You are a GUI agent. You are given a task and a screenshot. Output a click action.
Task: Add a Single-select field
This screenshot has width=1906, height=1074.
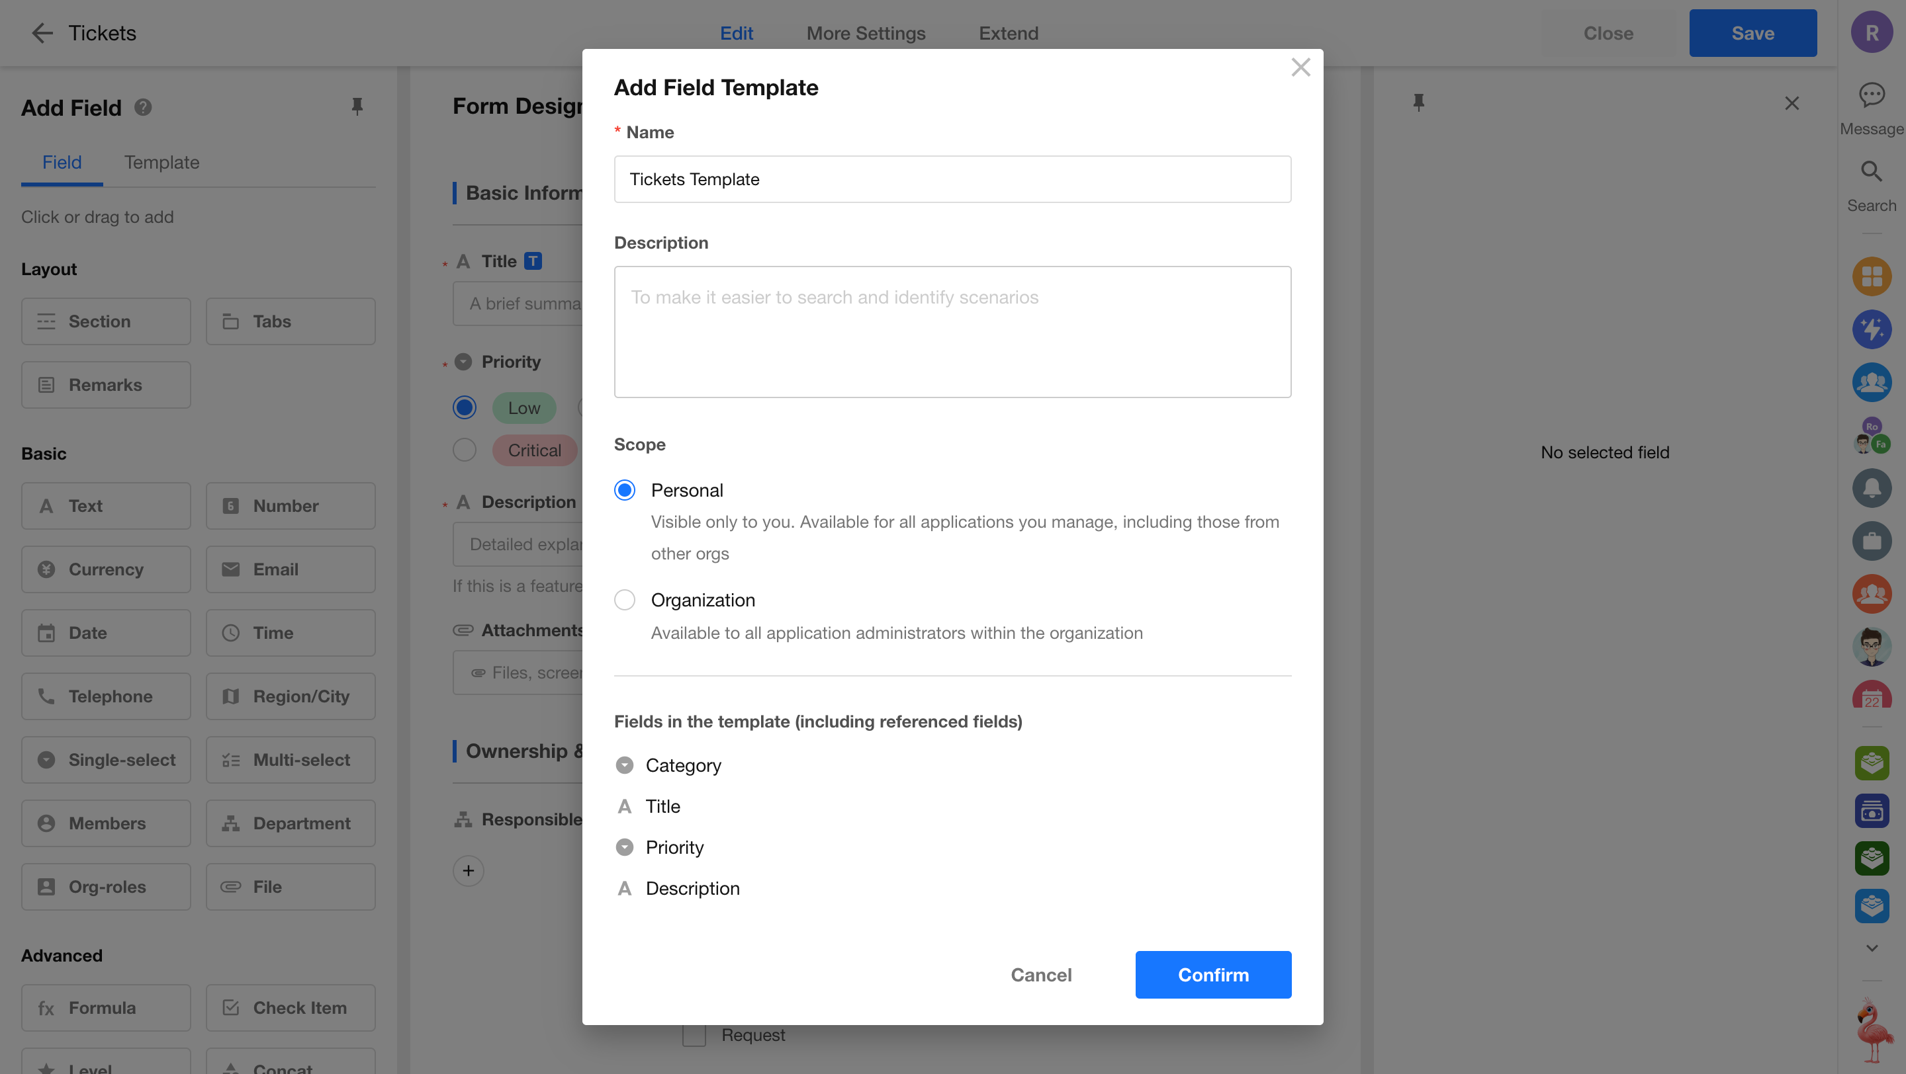point(106,761)
